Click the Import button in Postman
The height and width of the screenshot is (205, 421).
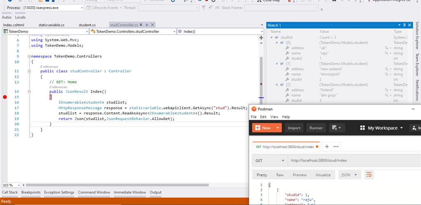[x=294, y=128]
